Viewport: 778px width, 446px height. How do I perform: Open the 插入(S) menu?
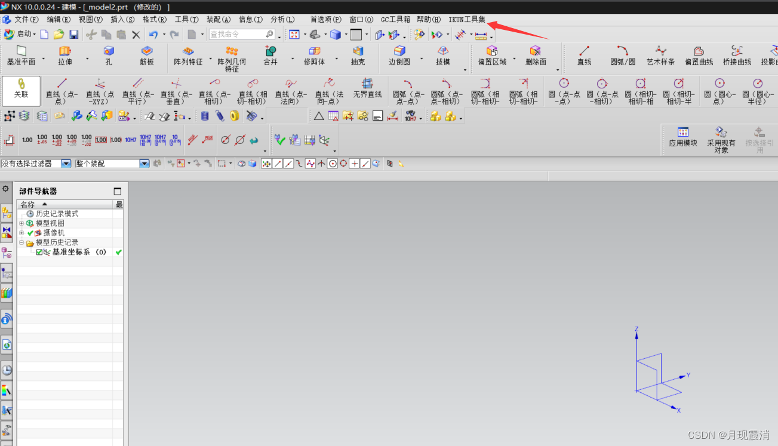(122, 20)
